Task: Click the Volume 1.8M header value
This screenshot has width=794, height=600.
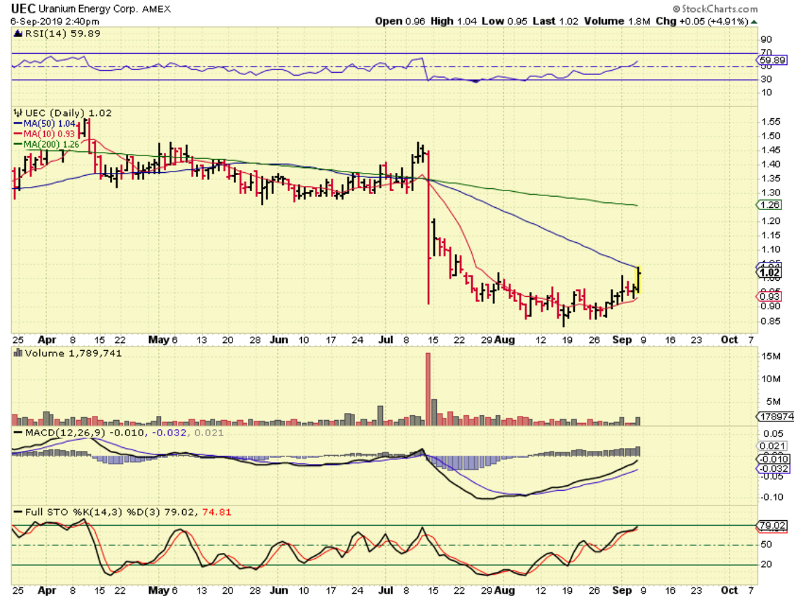Action: [x=617, y=21]
